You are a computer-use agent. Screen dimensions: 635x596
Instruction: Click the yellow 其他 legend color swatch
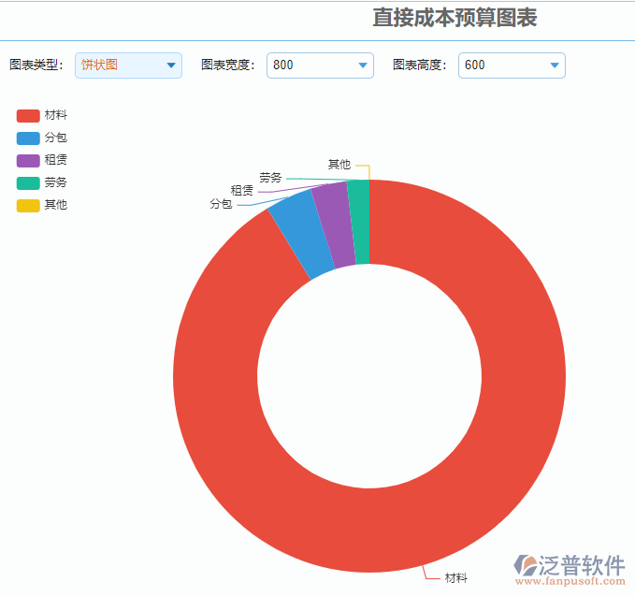click(x=28, y=205)
